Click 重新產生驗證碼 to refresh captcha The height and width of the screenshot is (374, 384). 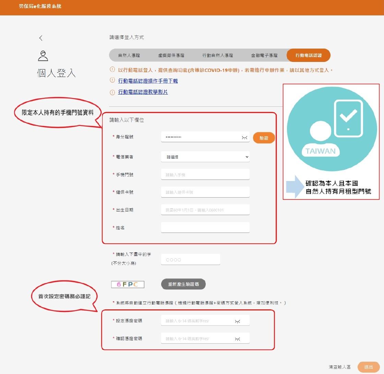point(183,284)
